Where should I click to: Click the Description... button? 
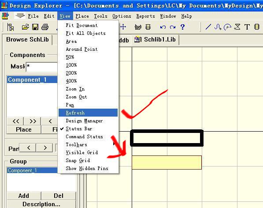(41, 204)
